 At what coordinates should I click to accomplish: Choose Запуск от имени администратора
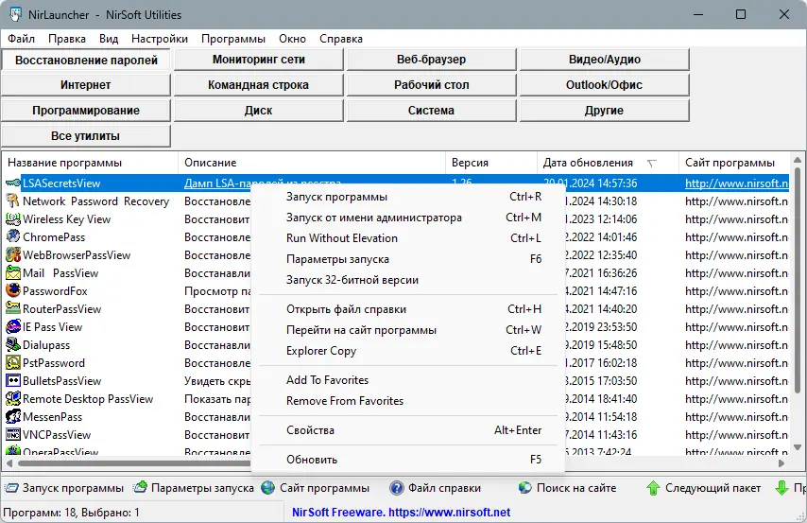[407, 218]
